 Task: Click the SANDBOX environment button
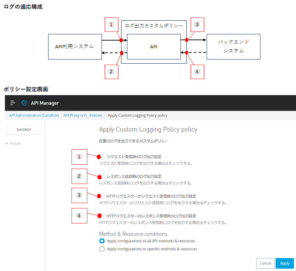tap(24, 130)
